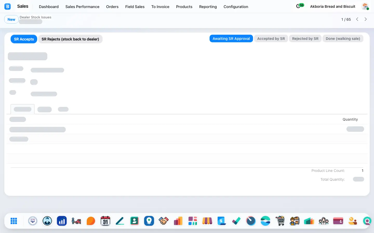Go to next record arrow
This screenshot has height=233, width=374.
(x=366, y=19)
